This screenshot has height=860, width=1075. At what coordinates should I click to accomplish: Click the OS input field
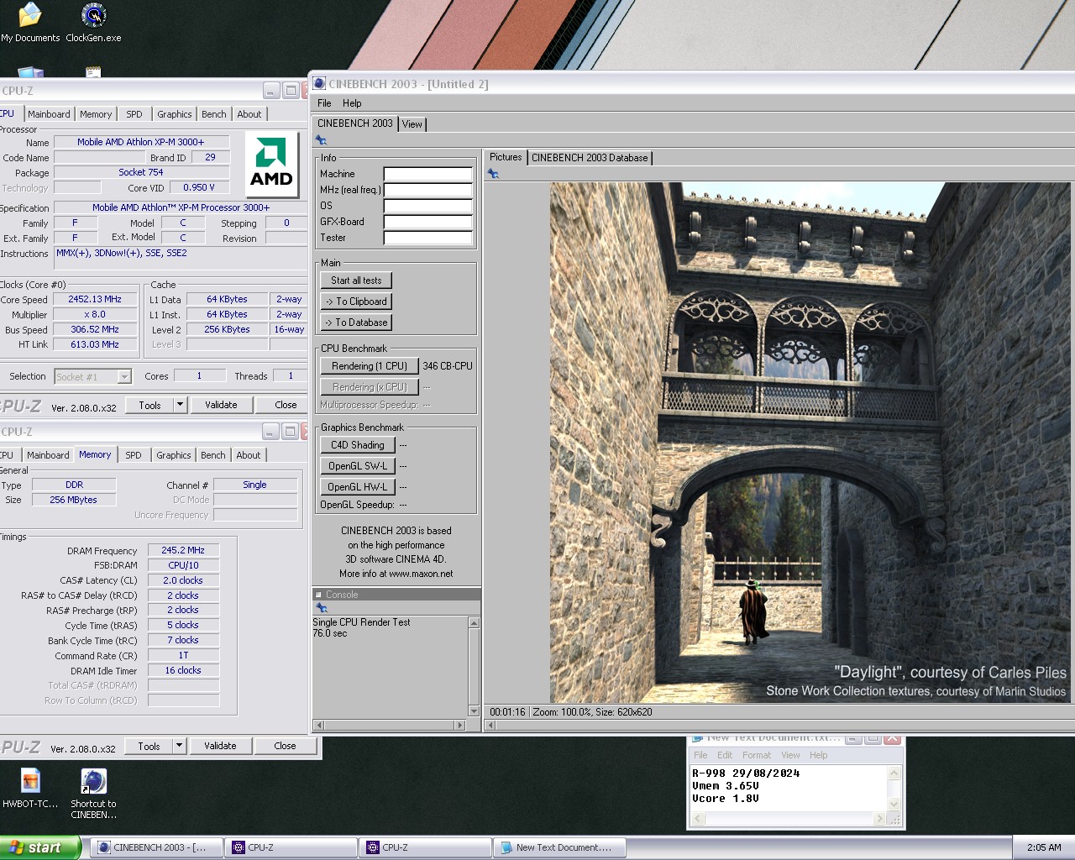(427, 206)
